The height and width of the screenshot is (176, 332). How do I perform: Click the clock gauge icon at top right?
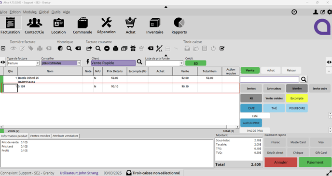pyautogui.click(x=294, y=12)
